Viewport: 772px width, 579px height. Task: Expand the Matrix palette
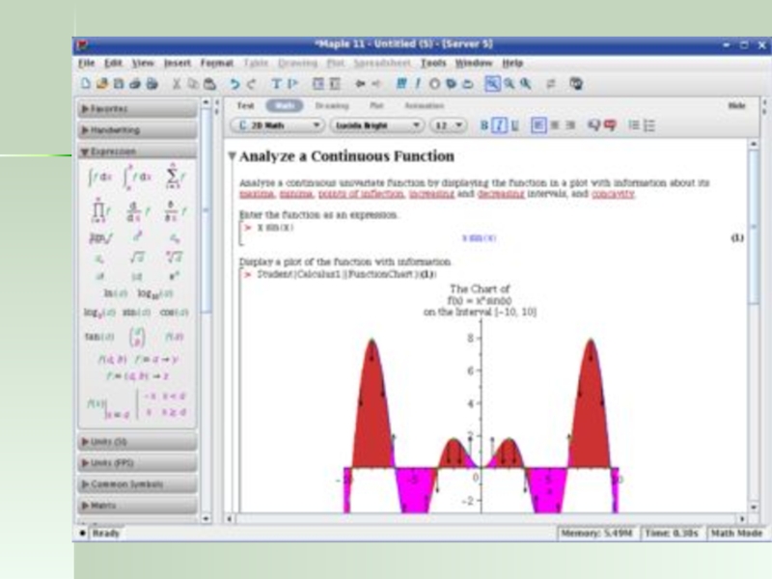point(137,505)
